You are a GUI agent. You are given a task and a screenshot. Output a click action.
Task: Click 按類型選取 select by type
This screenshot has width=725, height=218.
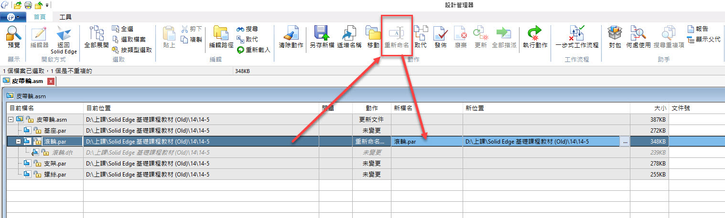(x=132, y=50)
